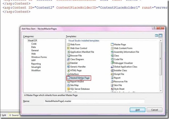Screen dimensions: 169x119
Task: Select the Web category
Action: pyautogui.click(x=33, y=54)
